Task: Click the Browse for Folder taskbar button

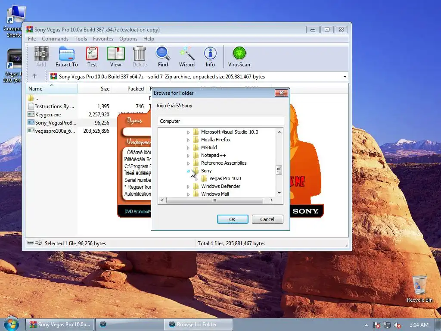Action: point(198,325)
